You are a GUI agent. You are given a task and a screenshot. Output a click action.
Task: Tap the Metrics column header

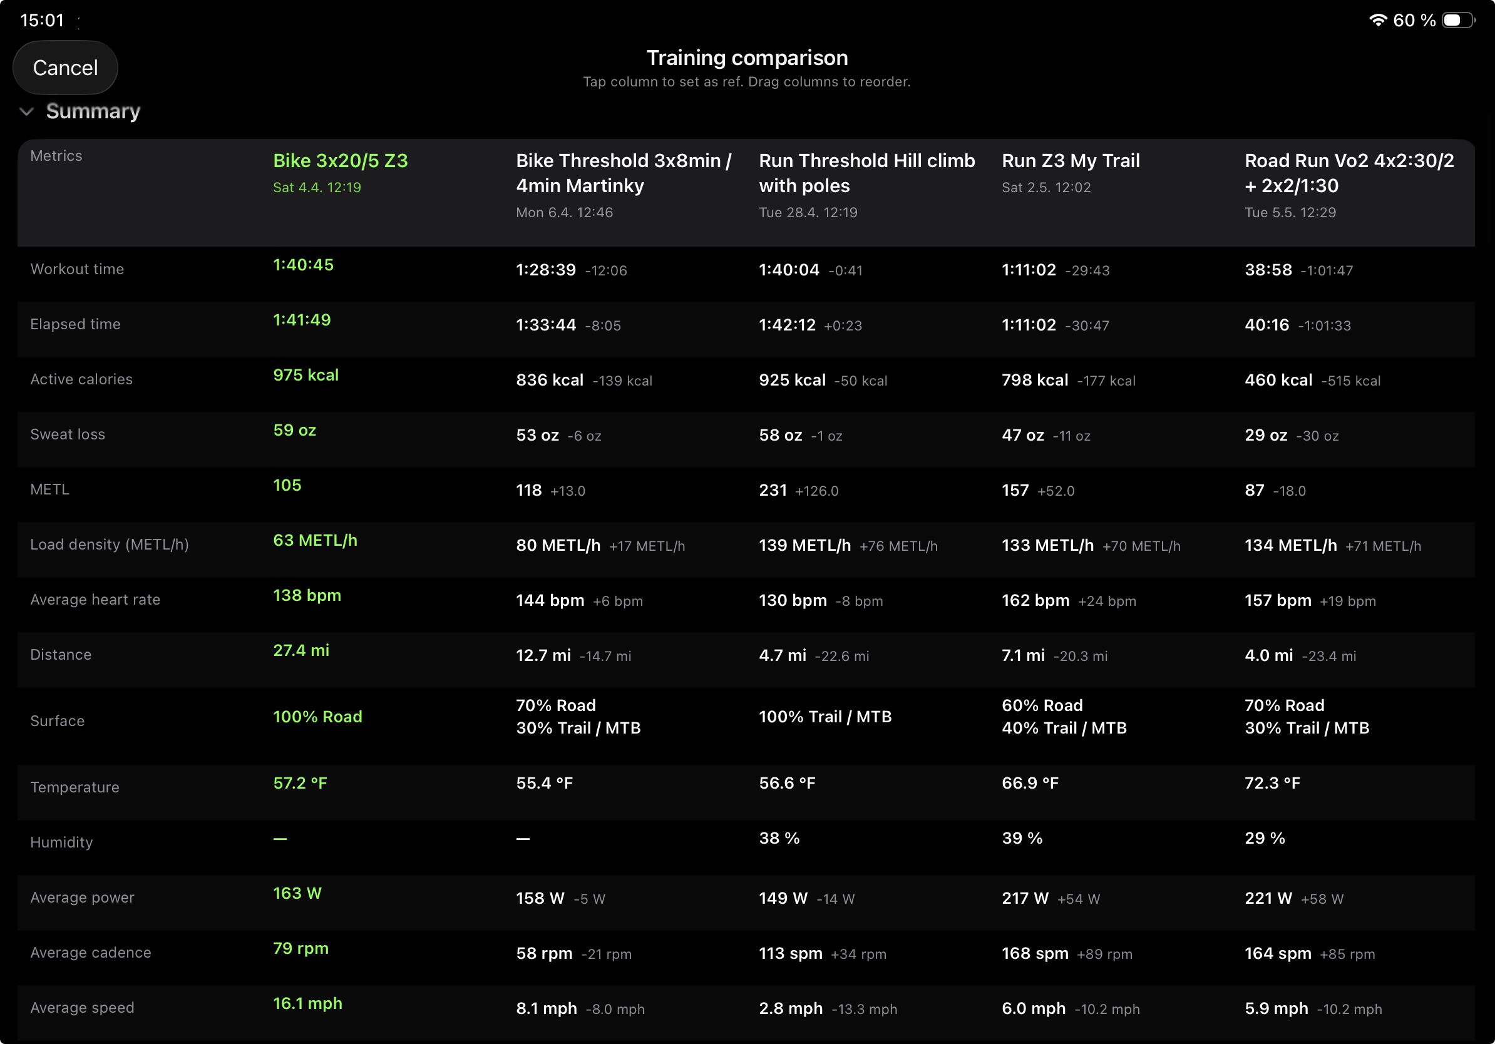[x=56, y=156]
